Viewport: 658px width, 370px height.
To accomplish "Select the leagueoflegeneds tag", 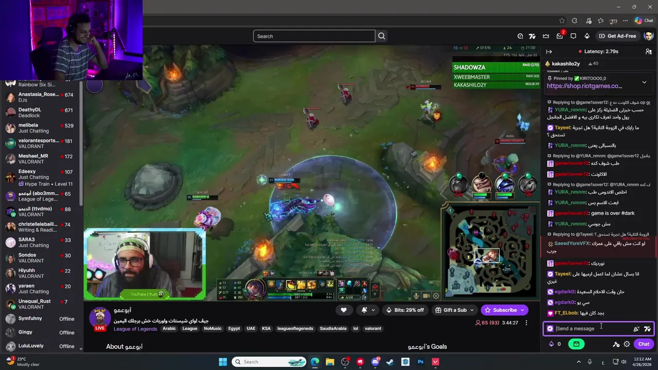I will [x=295, y=329].
